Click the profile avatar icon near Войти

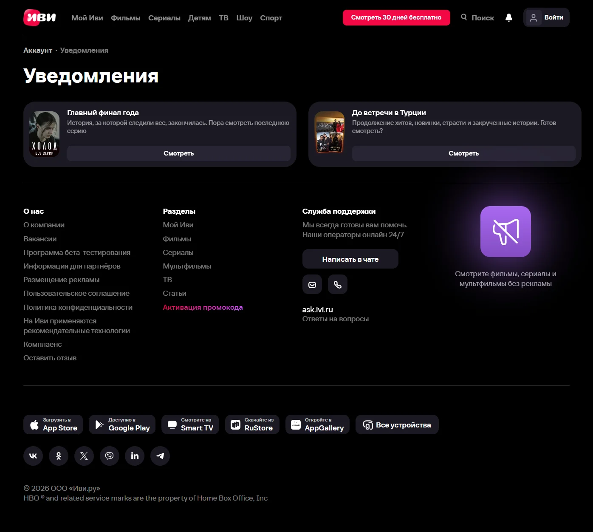click(534, 18)
